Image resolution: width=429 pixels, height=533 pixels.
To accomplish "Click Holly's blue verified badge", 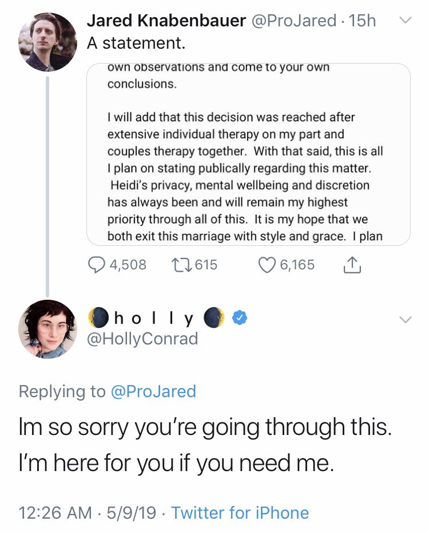I will 240,318.
